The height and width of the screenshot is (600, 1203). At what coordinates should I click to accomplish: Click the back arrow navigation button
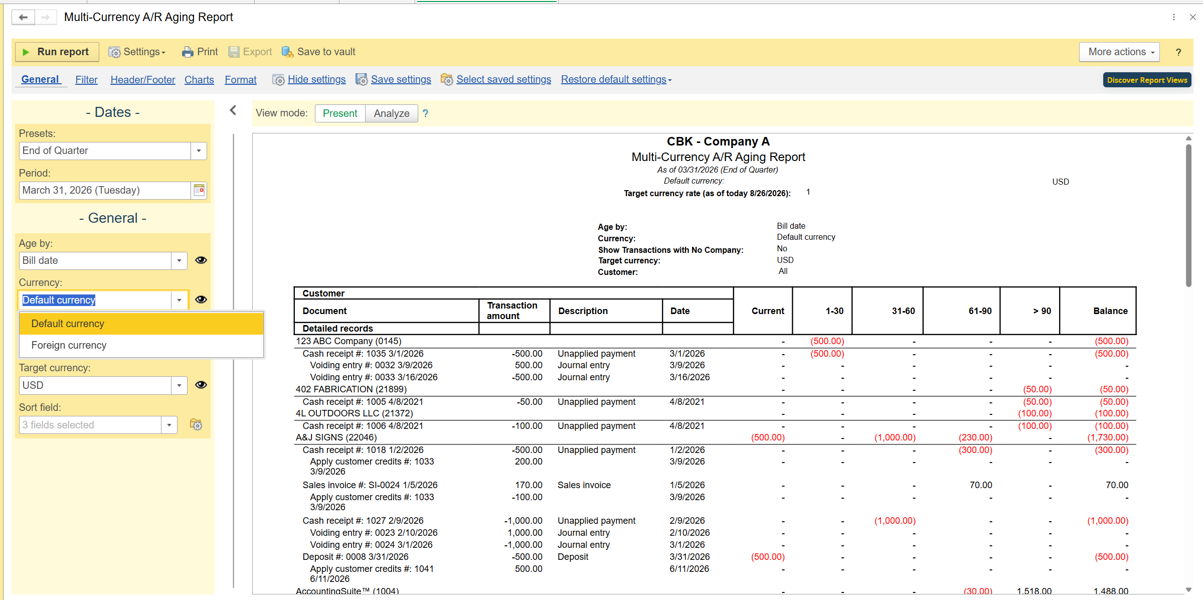[x=23, y=17]
